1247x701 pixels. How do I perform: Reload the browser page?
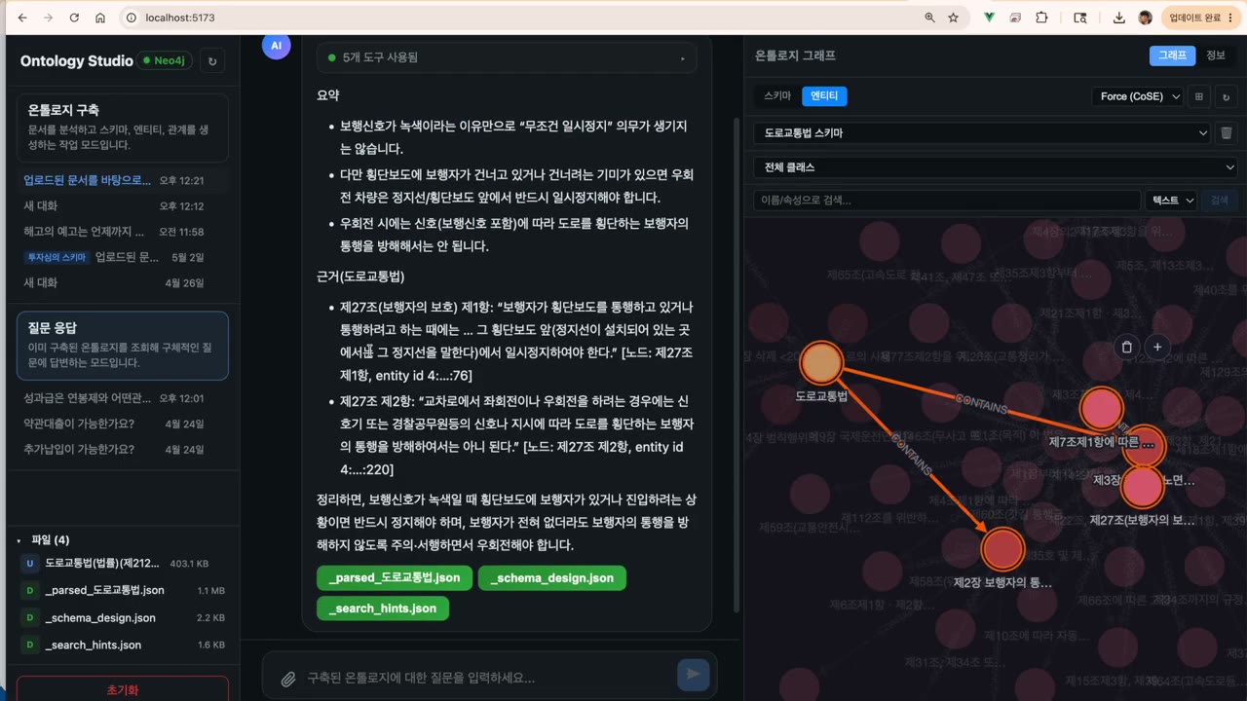click(x=74, y=18)
